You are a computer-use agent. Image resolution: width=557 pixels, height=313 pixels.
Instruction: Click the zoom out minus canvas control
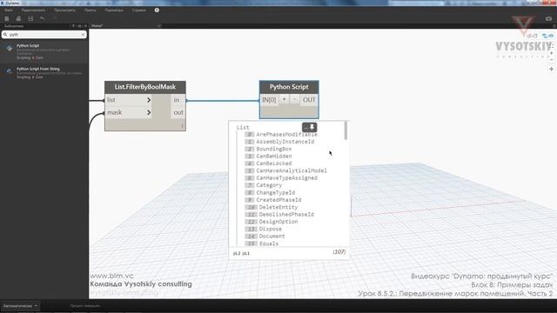[x=551, y=59]
